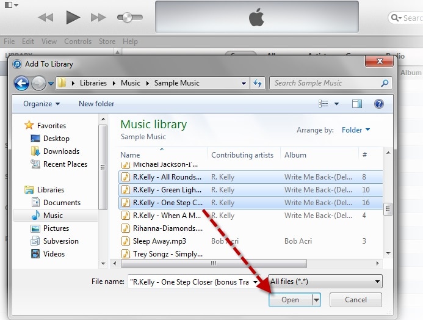The image size is (423, 320).
Task: Click the Open button
Action: click(291, 300)
